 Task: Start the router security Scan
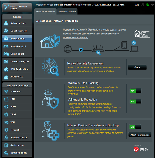[137, 67]
